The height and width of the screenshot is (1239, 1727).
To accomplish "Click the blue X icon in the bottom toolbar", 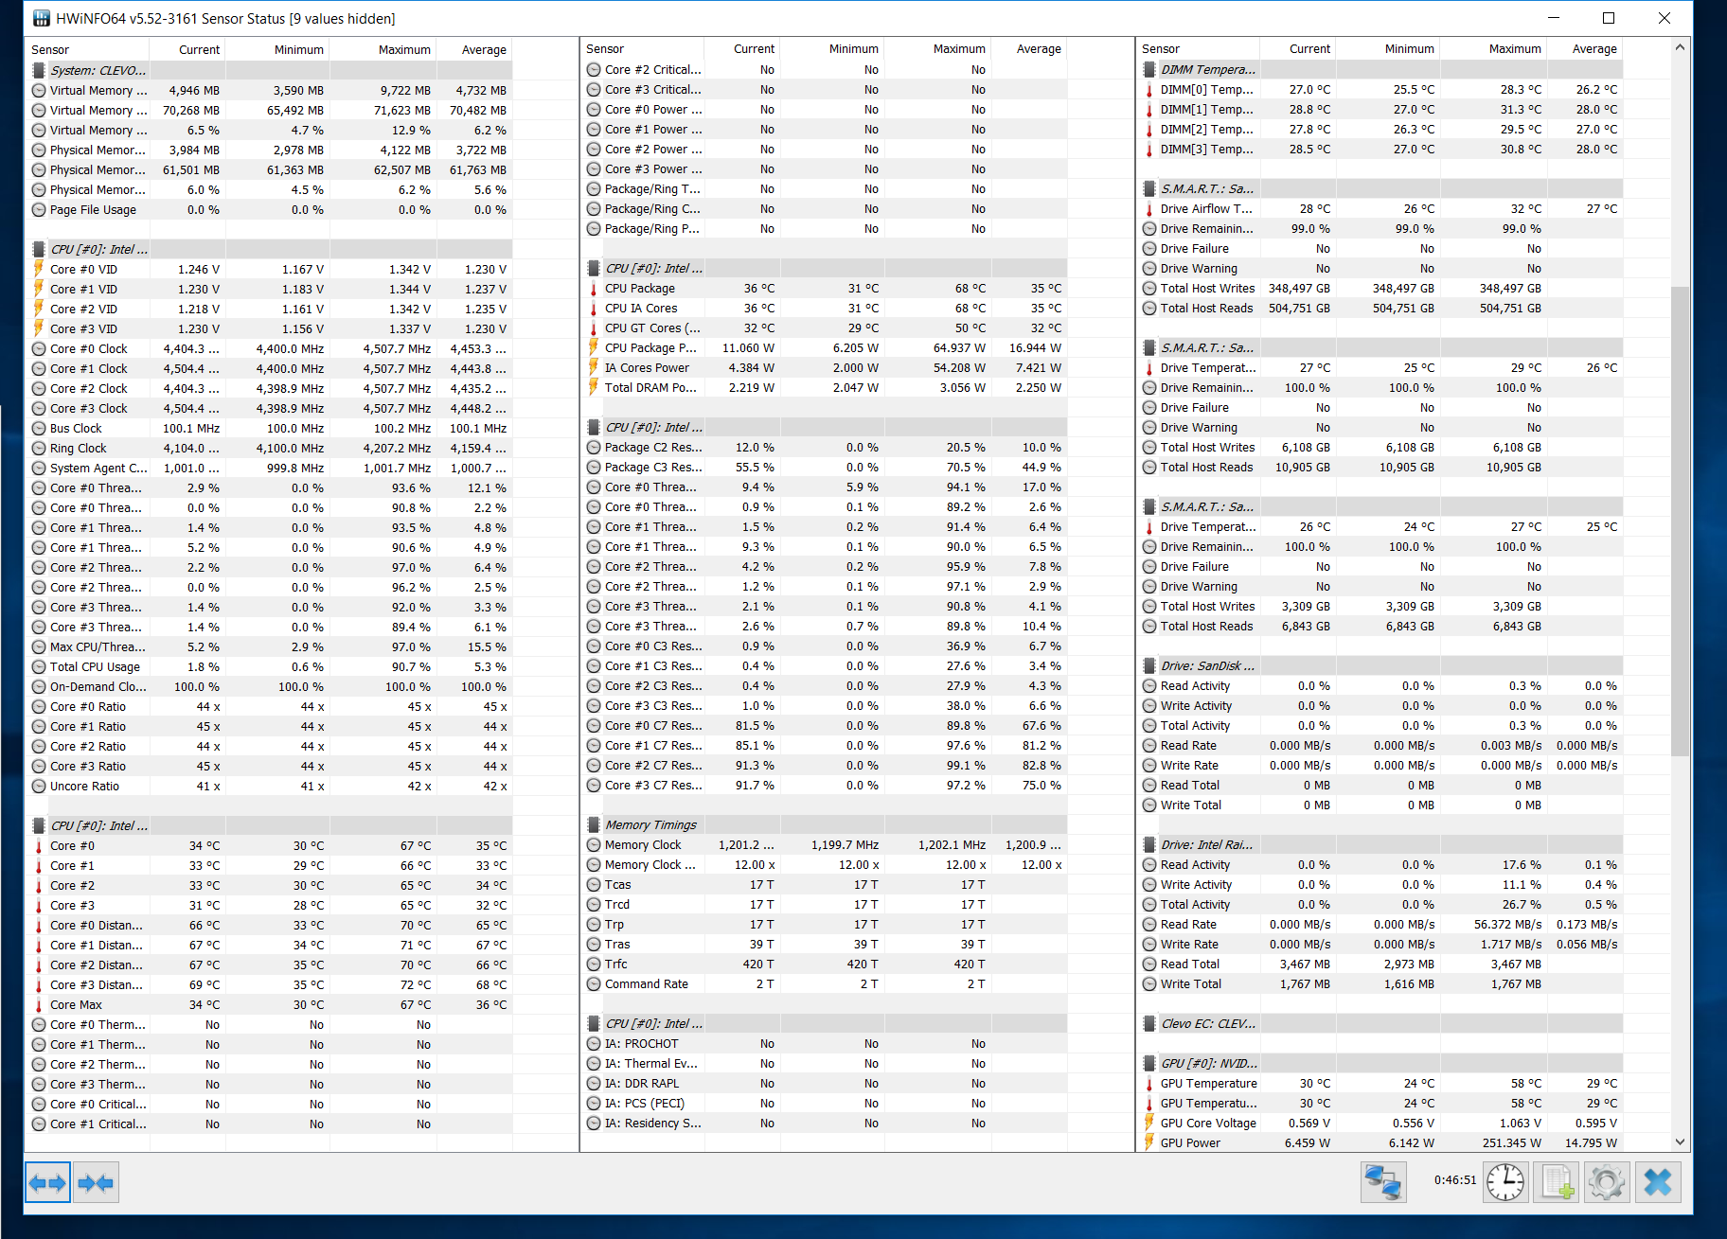I will tap(1658, 1182).
